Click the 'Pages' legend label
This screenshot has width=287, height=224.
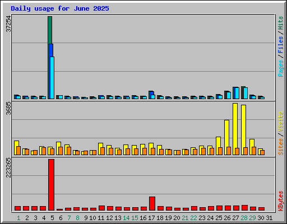point(280,68)
